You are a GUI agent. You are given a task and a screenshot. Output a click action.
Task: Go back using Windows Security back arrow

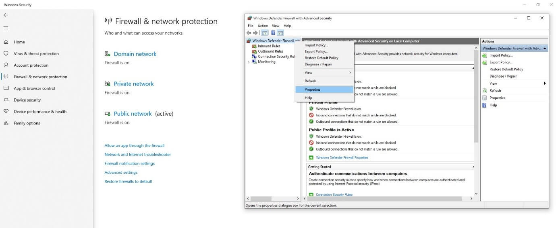point(6,15)
